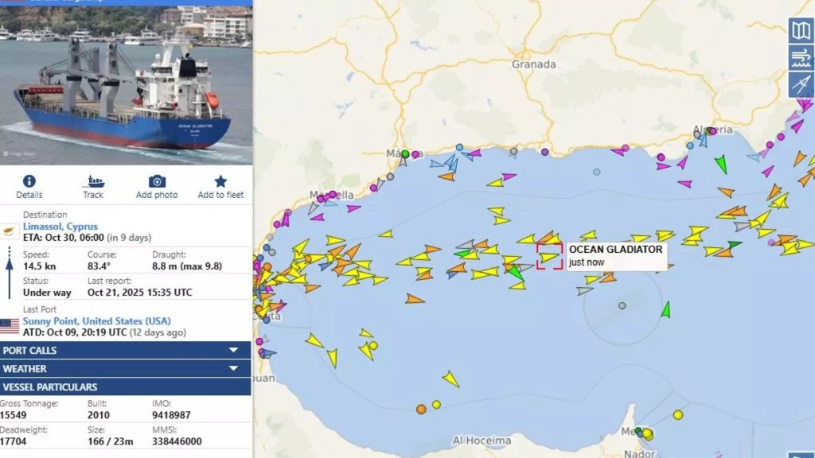This screenshot has height=458, width=815.
Task: Select the green vessel marker near Málaga
Action: (405, 153)
